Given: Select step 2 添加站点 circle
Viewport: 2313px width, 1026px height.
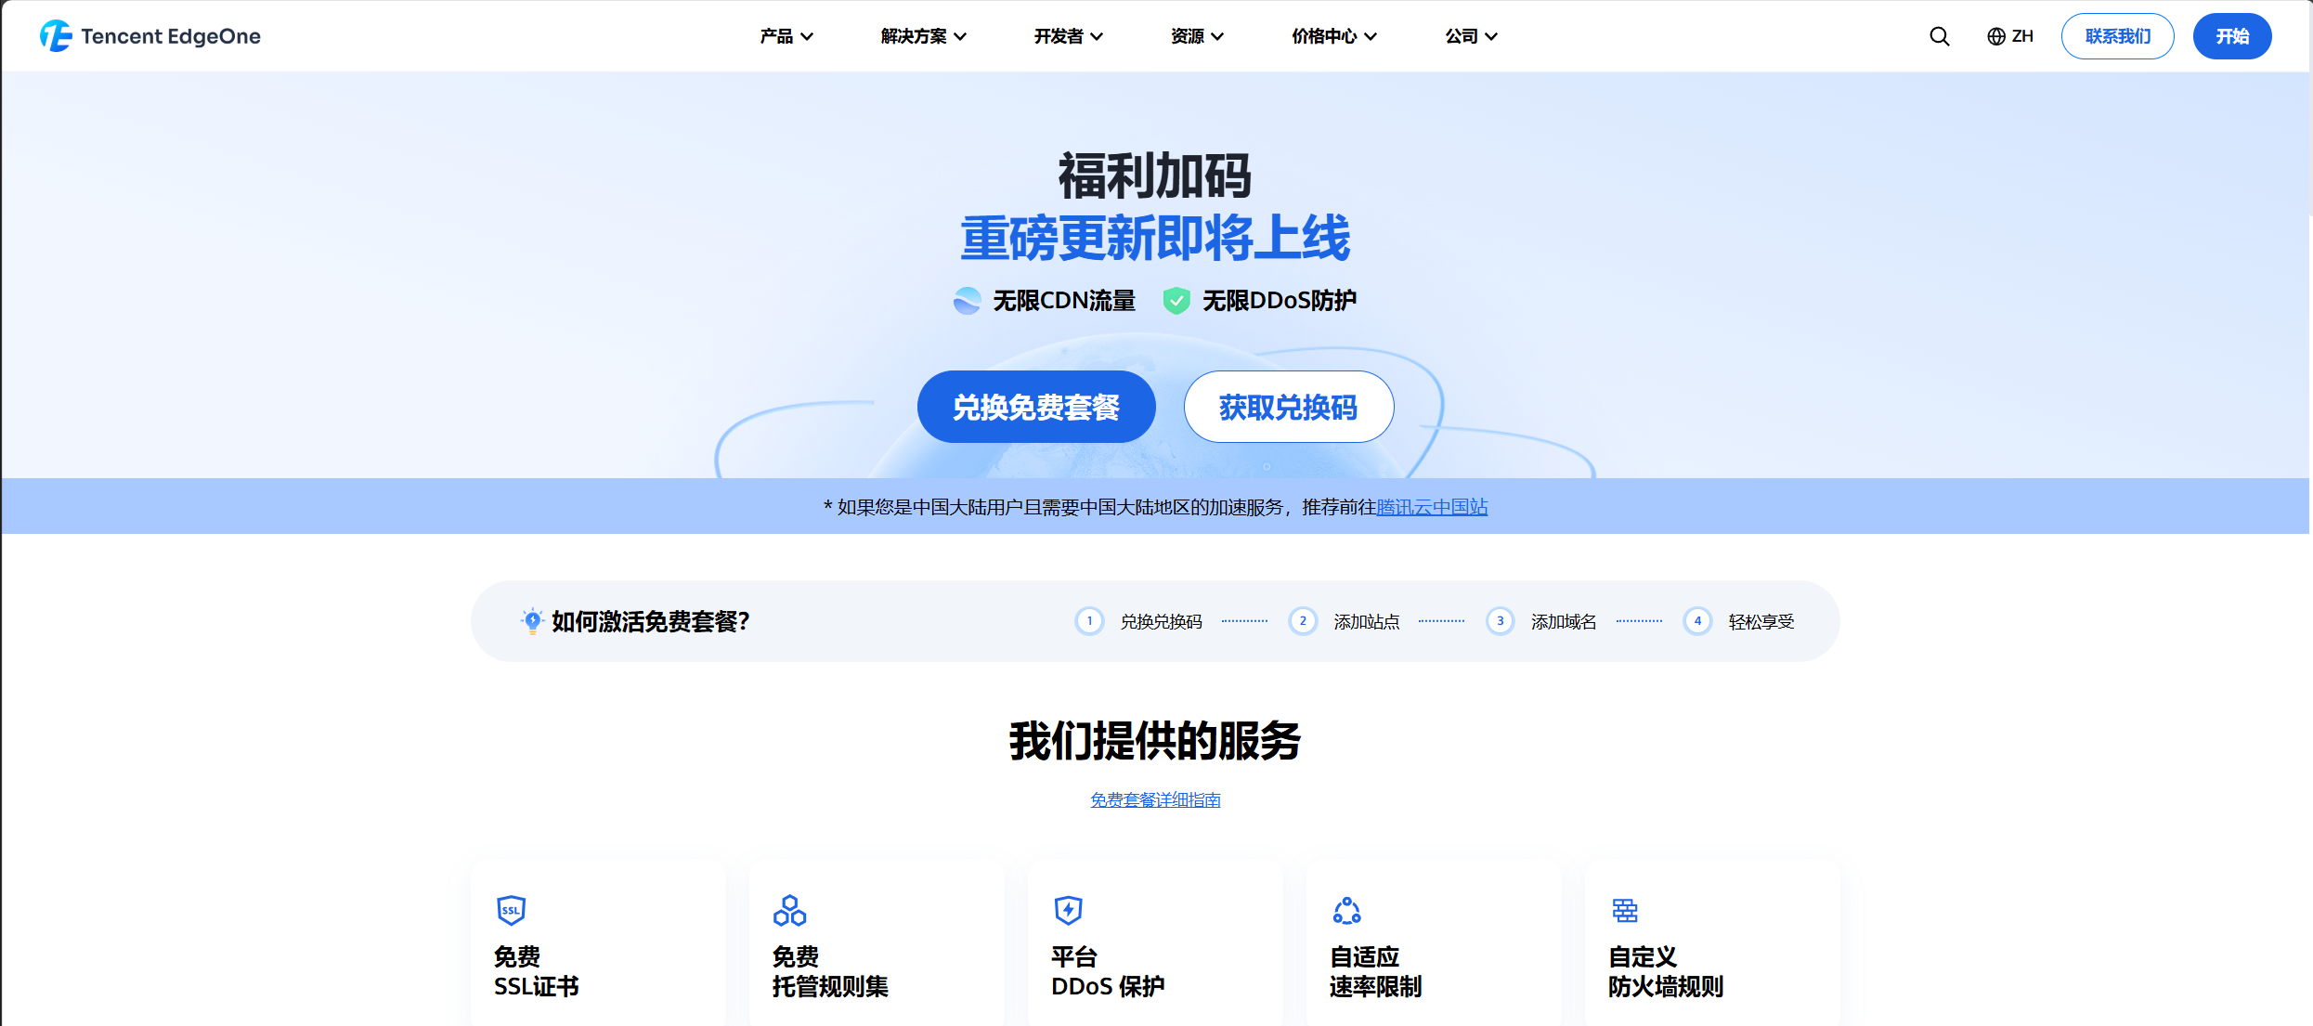Looking at the screenshot, I should tap(1303, 621).
